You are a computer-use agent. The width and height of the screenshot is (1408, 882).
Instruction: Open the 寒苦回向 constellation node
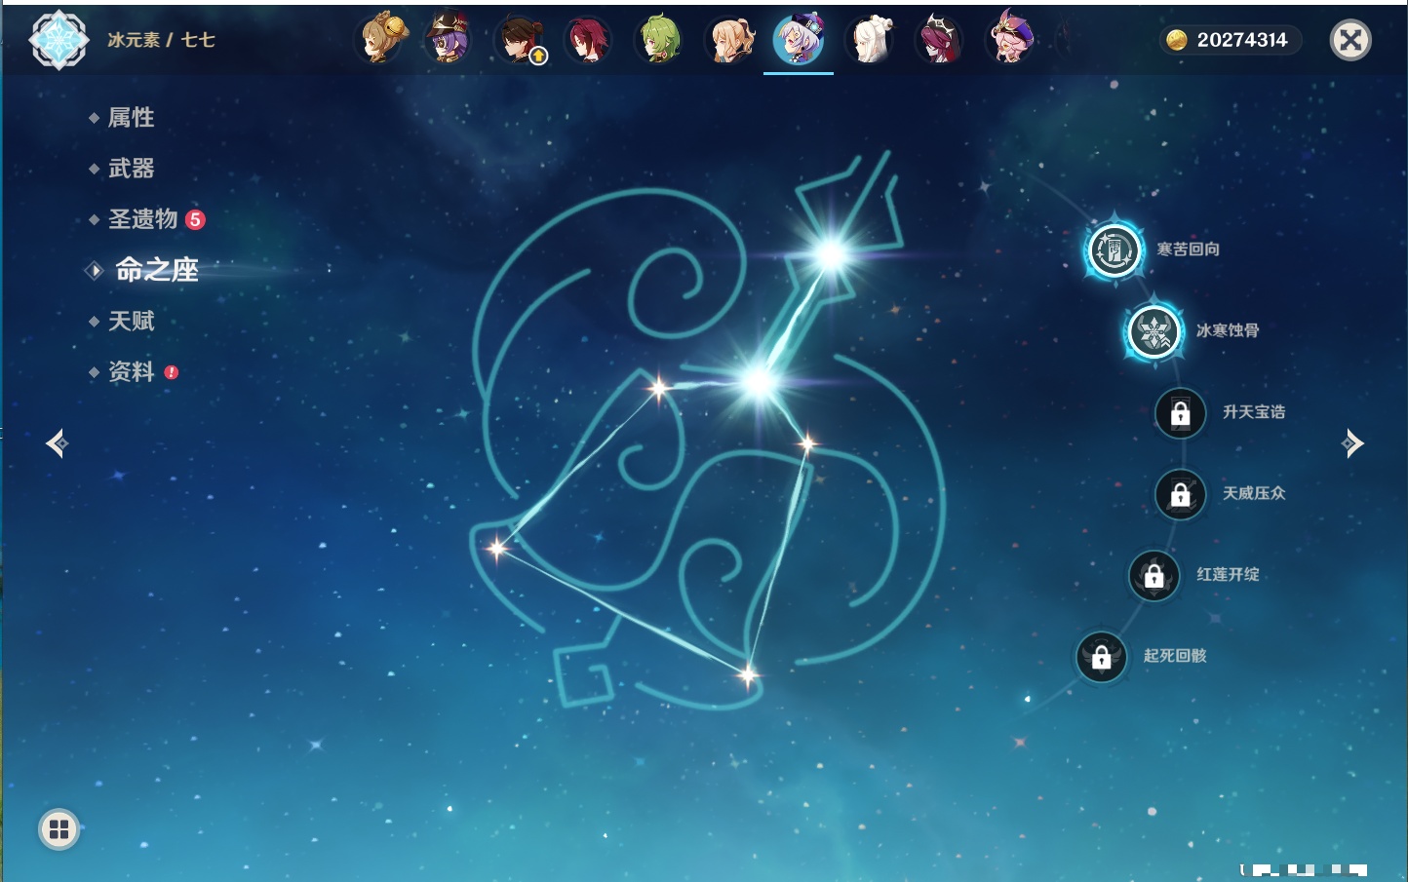point(1114,250)
